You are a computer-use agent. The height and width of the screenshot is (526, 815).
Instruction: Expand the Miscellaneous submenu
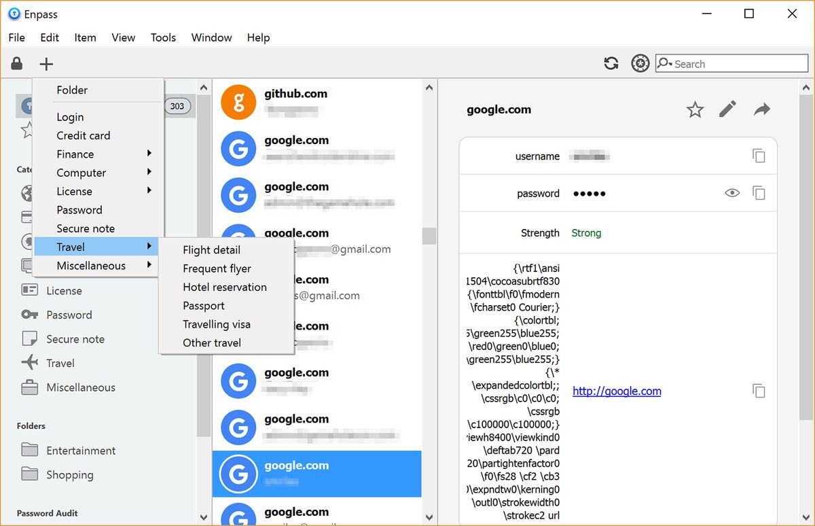(89, 265)
